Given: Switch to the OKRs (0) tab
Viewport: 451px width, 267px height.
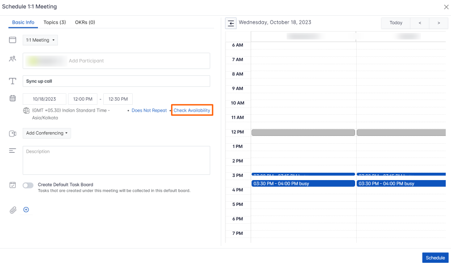Looking at the screenshot, I should (x=85, y=23).
